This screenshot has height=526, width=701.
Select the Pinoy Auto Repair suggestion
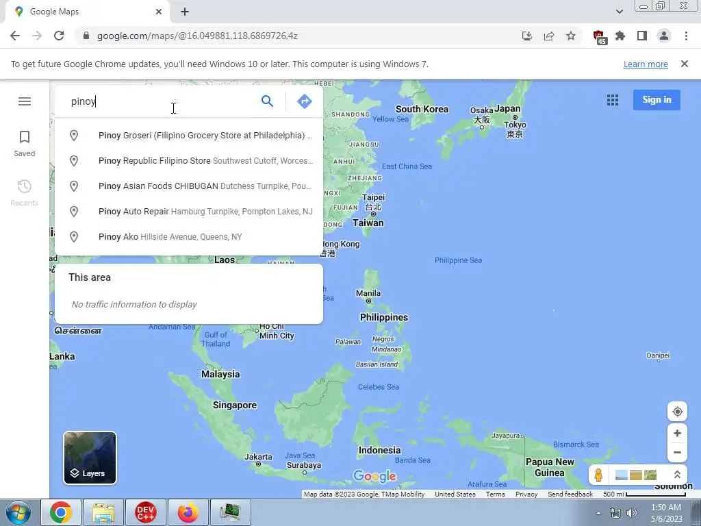[189, 212]
